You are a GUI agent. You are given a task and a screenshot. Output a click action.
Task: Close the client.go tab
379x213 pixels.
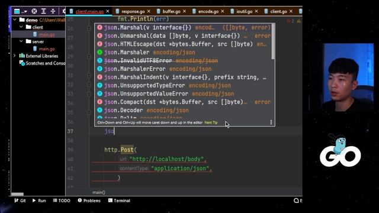(x=291, y=11)
